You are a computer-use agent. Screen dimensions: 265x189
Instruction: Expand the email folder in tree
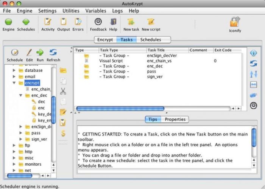(14, 77)
